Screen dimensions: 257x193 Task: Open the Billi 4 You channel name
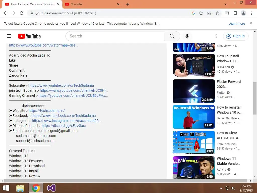pyautogui.click(x=223, y=67)
